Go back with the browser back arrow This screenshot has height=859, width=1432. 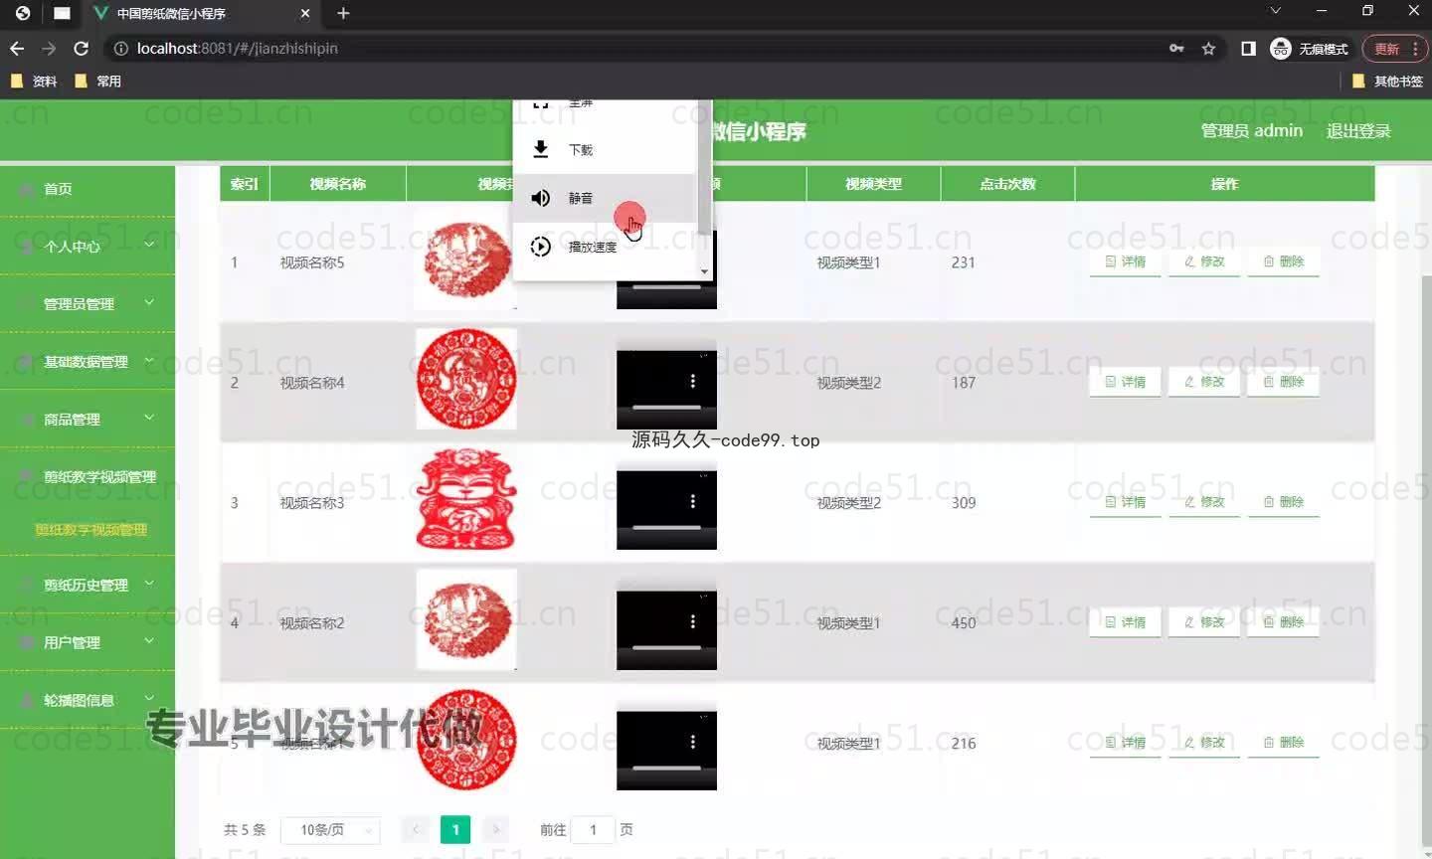pyautogui.click(x=17, y=48)
